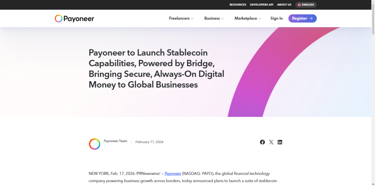The image size is (375, 186).
Task: Click the scrollbar up arrow
Action: (373, 2)
